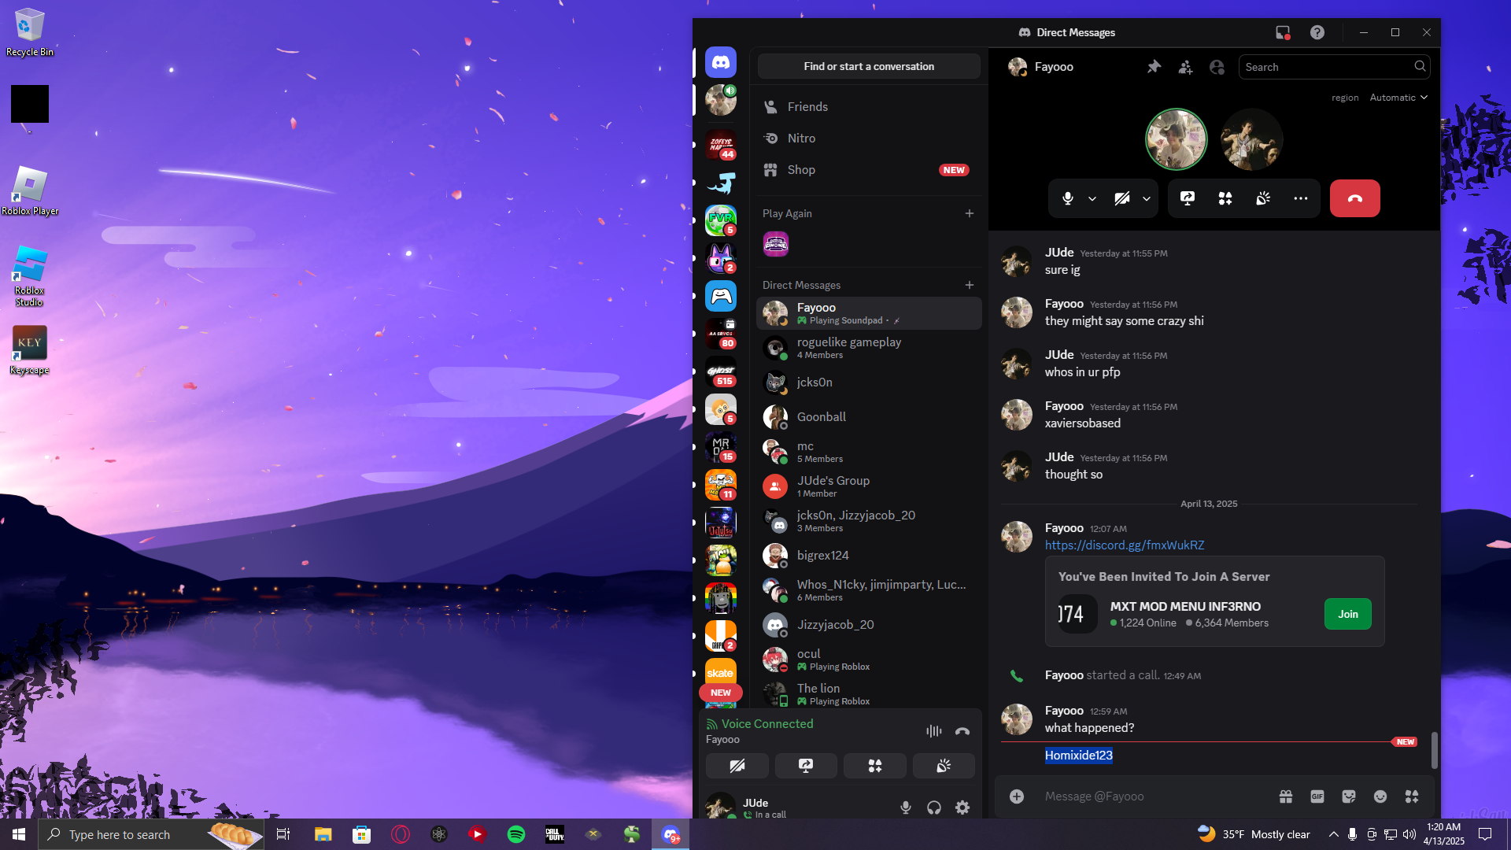Viewport: 1511px width, 850px height.
Task: Toggle screen share in Voice Connected panel
Action: click(806, 766)
